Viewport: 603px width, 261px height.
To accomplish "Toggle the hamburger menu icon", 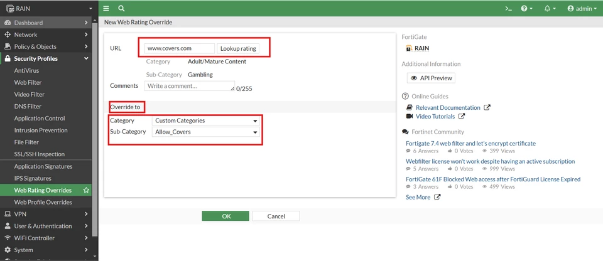I will click(106, 8).
